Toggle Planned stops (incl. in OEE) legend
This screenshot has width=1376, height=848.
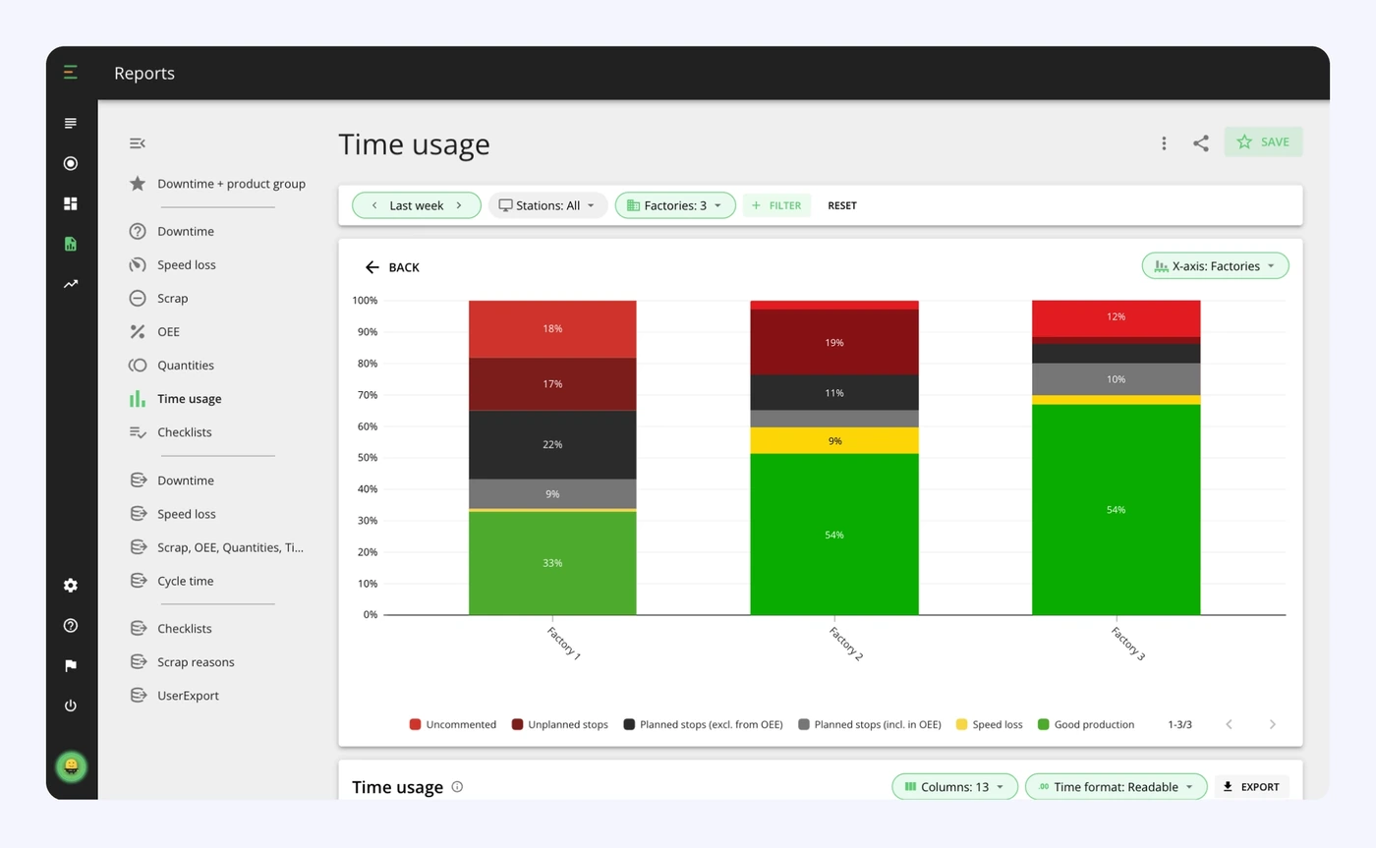pos(869,724)
